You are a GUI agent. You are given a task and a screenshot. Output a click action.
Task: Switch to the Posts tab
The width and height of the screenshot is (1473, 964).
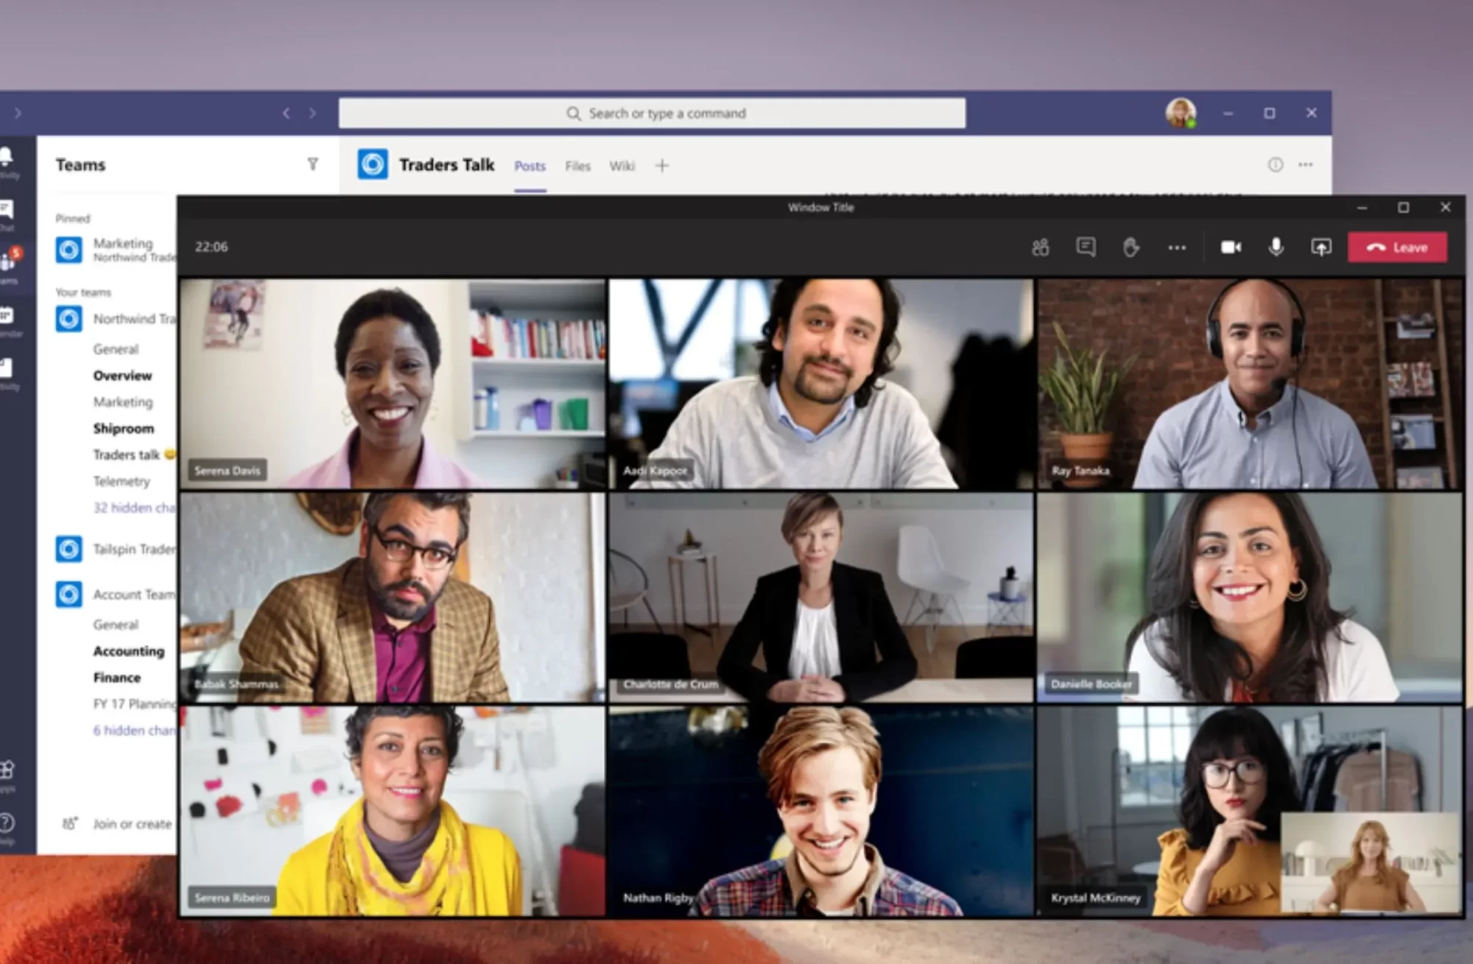pyautogui.click(x=530, y=166)
